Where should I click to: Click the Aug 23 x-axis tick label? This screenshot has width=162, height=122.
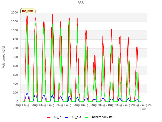coord(121,105)
